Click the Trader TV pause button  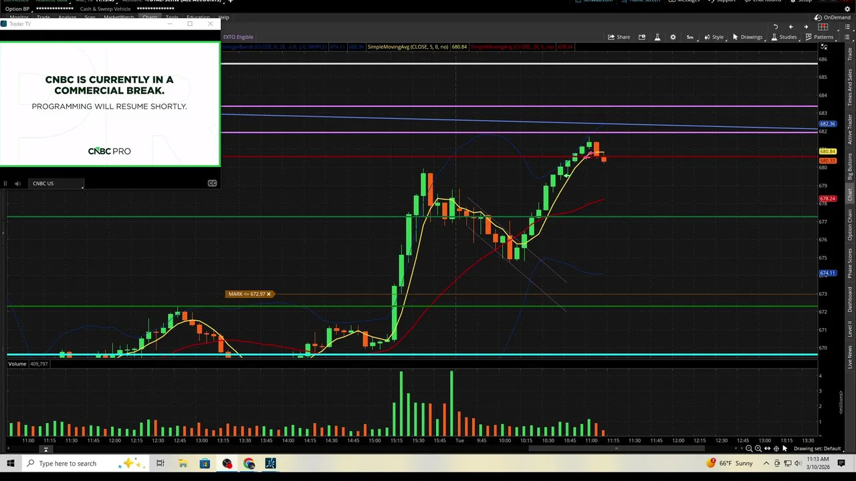(x=5, y=183)
